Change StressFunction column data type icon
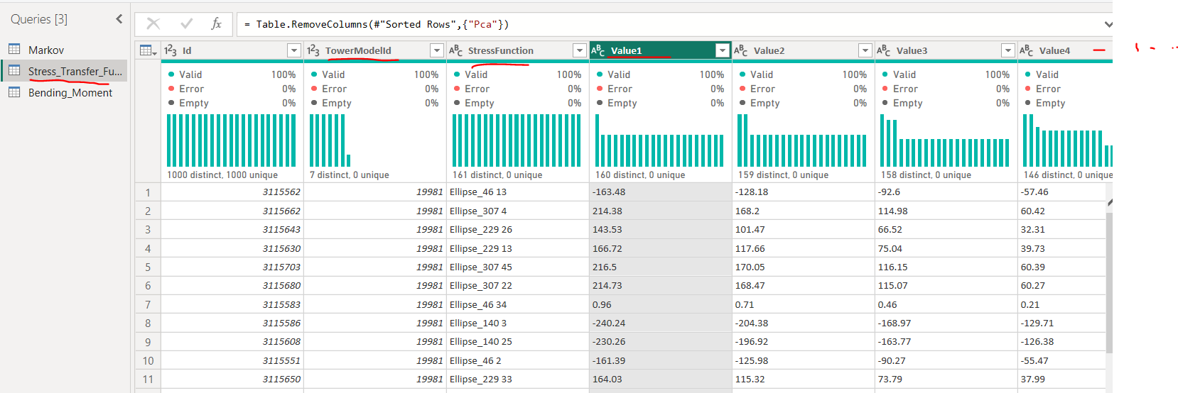 point(456,50)
